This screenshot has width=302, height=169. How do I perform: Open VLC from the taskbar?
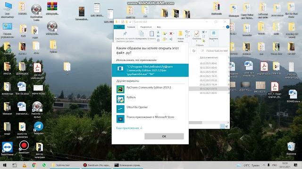point(25,165)
